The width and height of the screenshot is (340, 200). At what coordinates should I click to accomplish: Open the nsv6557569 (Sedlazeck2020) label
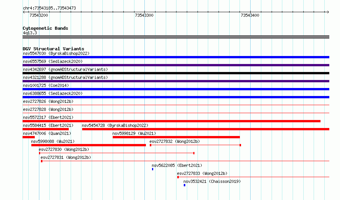pos(53,61)
